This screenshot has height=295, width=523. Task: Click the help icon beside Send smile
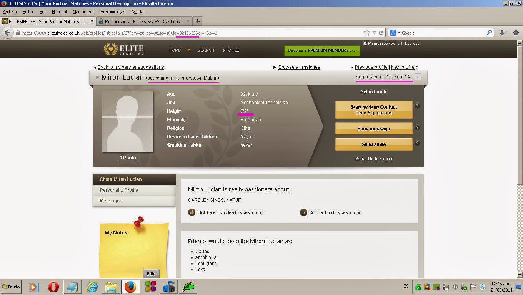click(x=417, y=143)
